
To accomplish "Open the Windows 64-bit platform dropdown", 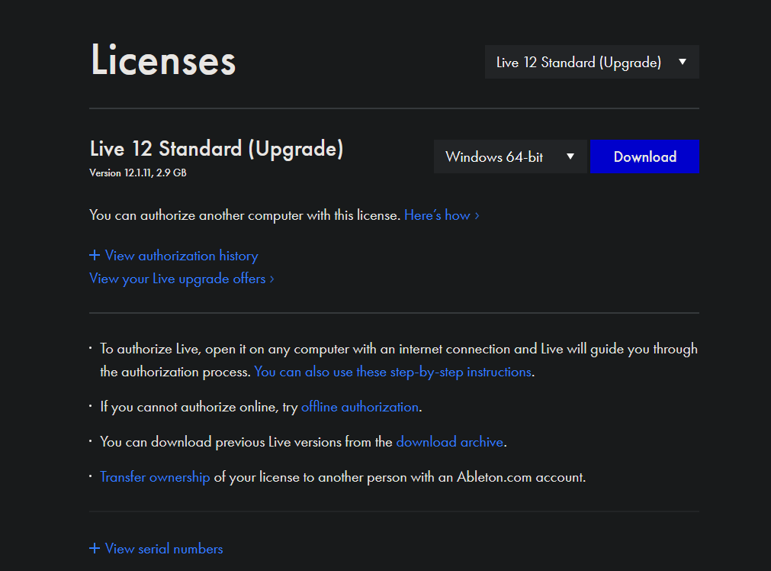I will click(x=510, y=156).
